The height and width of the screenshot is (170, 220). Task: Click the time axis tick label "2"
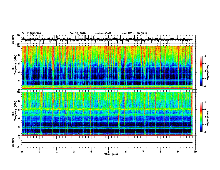coord(57,152)
